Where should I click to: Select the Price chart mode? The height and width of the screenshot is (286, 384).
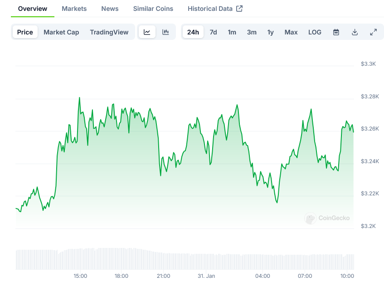25,32
